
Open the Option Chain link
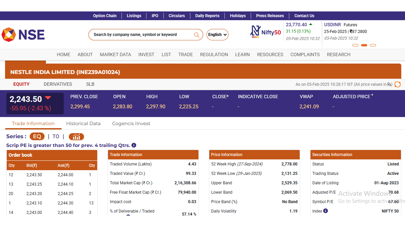point(105,16)
